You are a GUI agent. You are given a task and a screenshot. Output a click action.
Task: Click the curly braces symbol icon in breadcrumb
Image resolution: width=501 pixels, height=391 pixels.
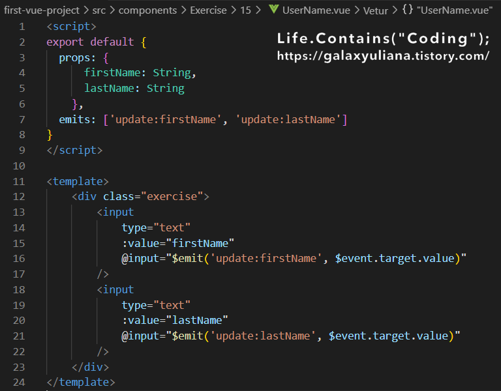pos(407,9)
